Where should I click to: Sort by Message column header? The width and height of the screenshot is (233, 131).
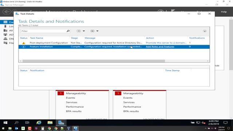(x=90, y=38)
